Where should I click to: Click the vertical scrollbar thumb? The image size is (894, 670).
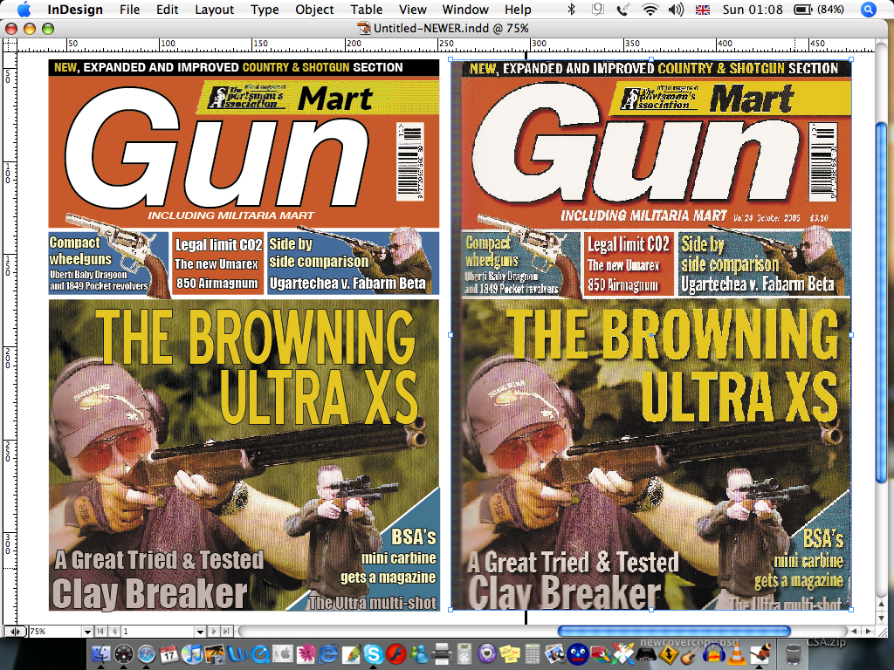click(x=882, y=302)
